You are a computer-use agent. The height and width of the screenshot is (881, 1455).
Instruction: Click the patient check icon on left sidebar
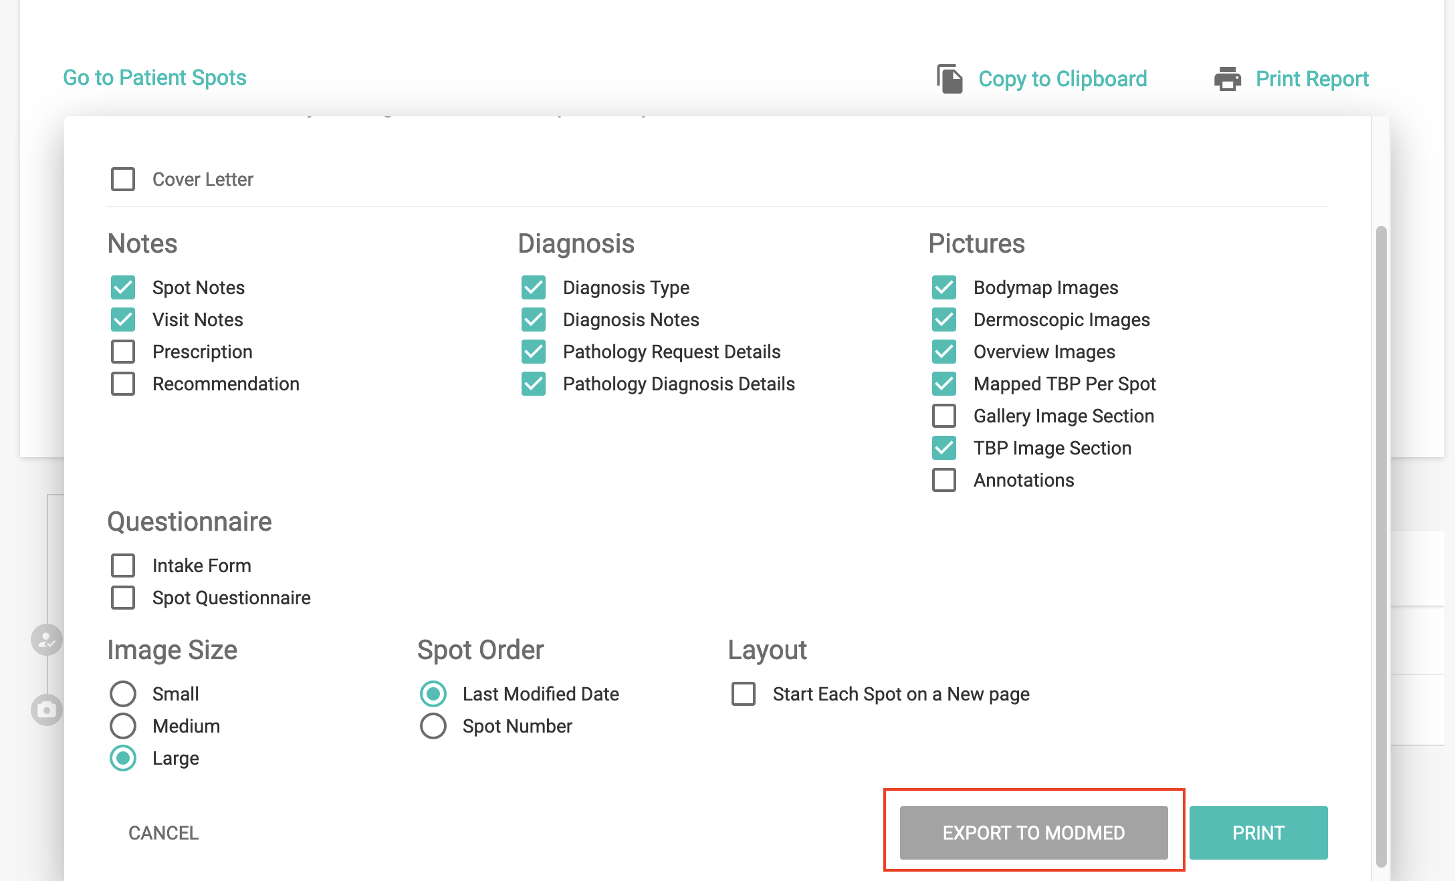46,640
